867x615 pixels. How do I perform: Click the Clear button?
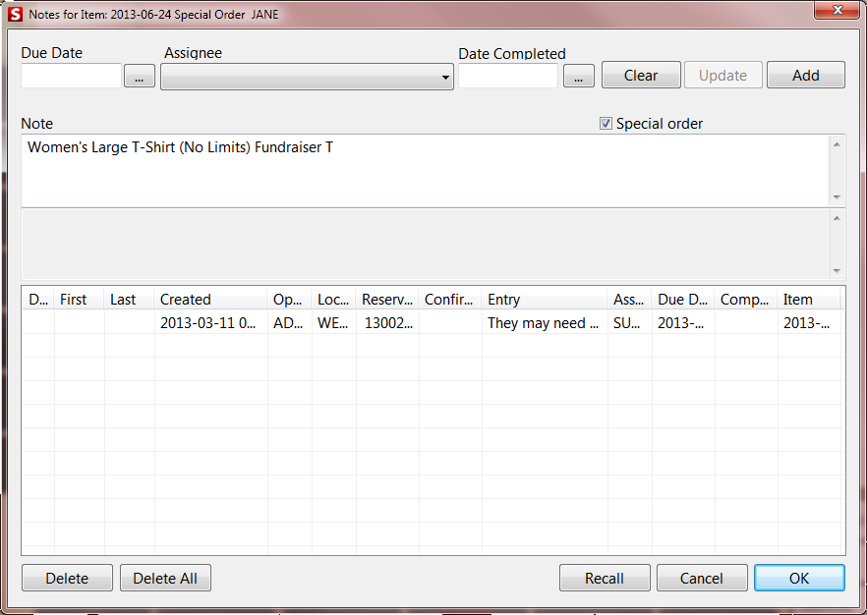pos(640,75)
